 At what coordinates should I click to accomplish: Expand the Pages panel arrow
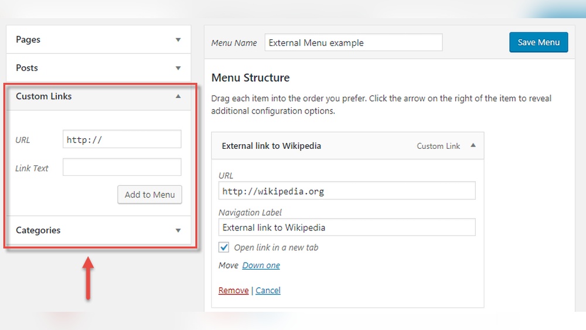(178, 40)
